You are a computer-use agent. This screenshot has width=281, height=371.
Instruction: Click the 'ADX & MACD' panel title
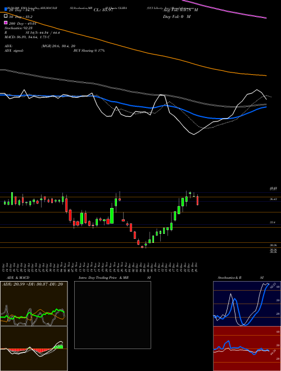(18, 278)
